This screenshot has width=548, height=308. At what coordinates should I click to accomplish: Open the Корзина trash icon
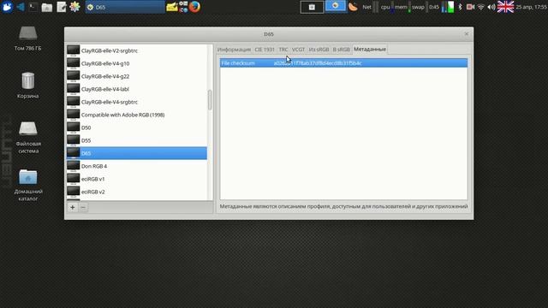(28, 85)
